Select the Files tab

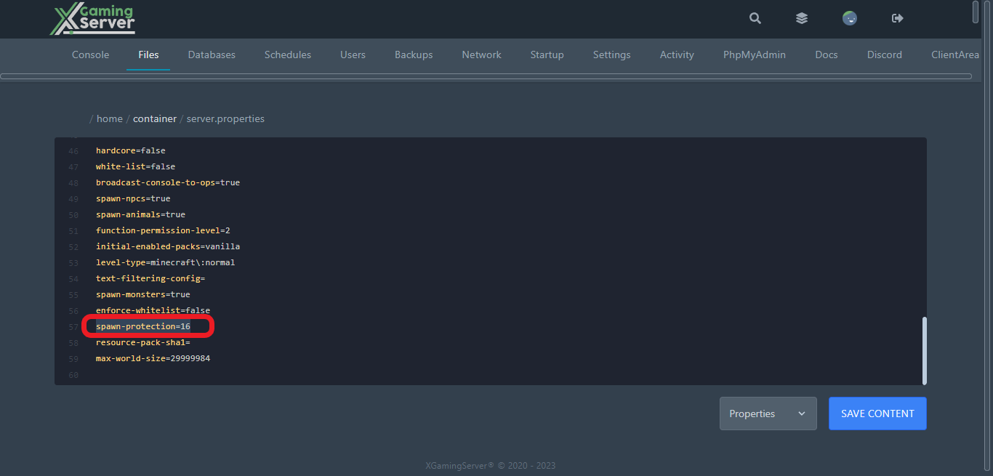(148, 55)
